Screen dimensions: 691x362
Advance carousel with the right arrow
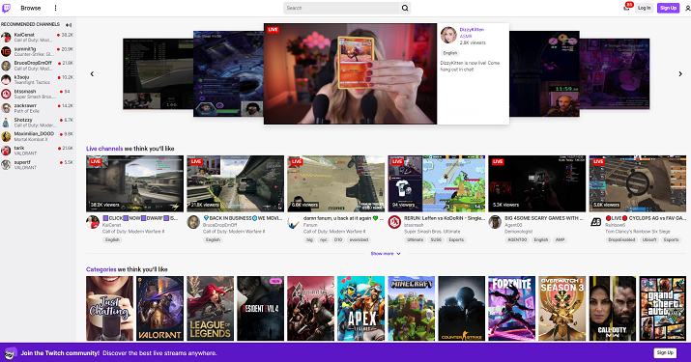click(x=680, y=74)
